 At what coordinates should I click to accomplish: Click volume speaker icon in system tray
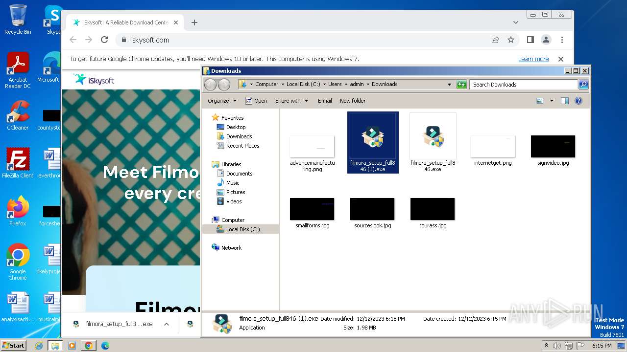557,346
